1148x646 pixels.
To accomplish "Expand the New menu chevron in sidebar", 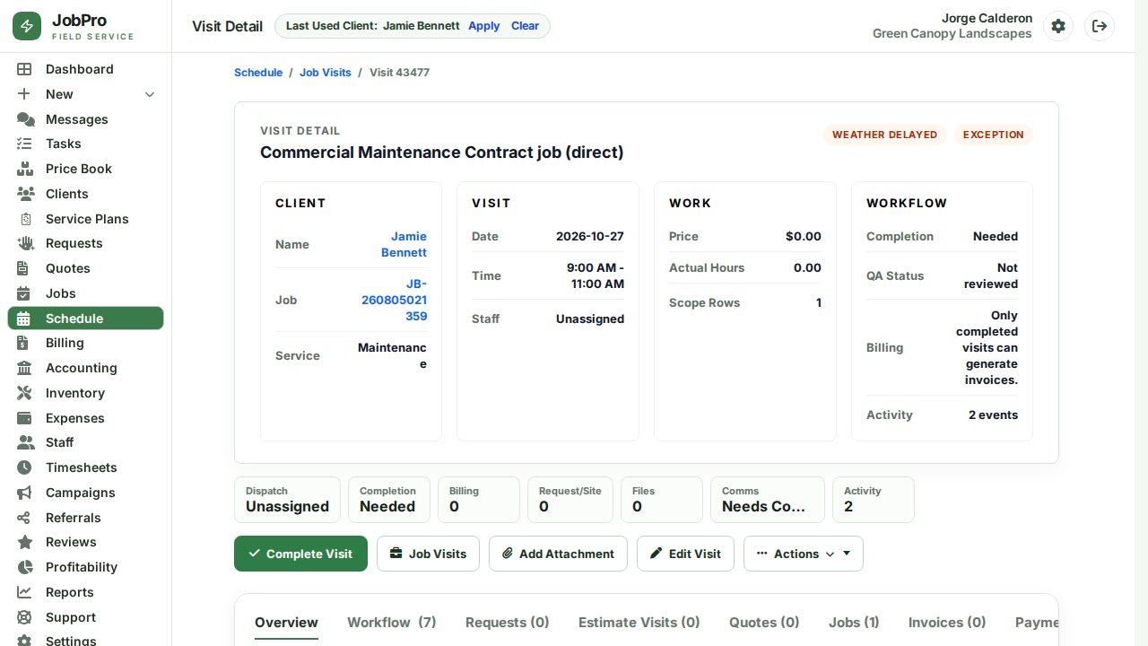I will 150,94.
